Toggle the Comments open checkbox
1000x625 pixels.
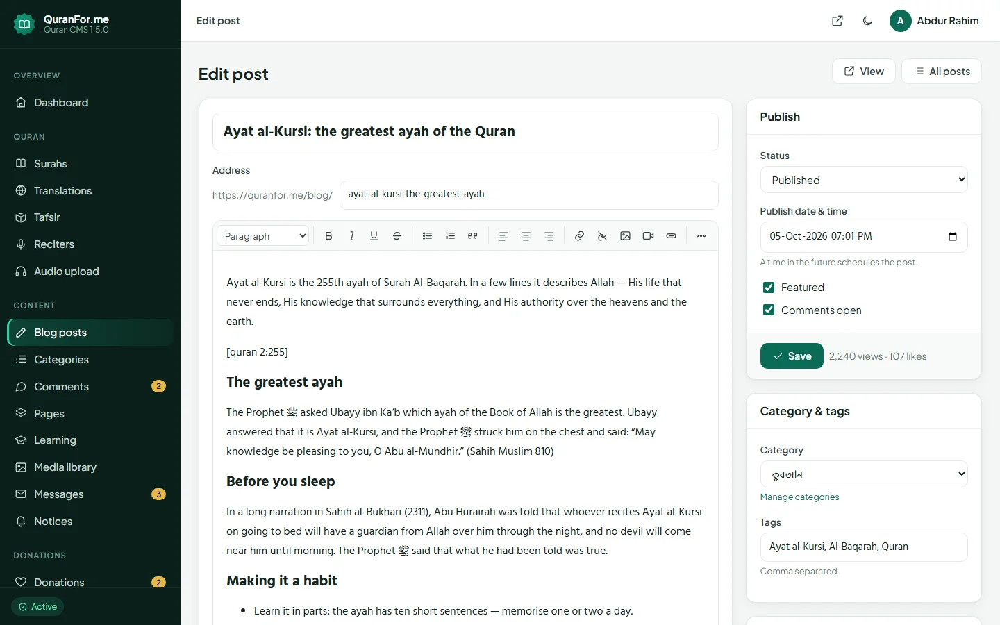click(769, 310)
